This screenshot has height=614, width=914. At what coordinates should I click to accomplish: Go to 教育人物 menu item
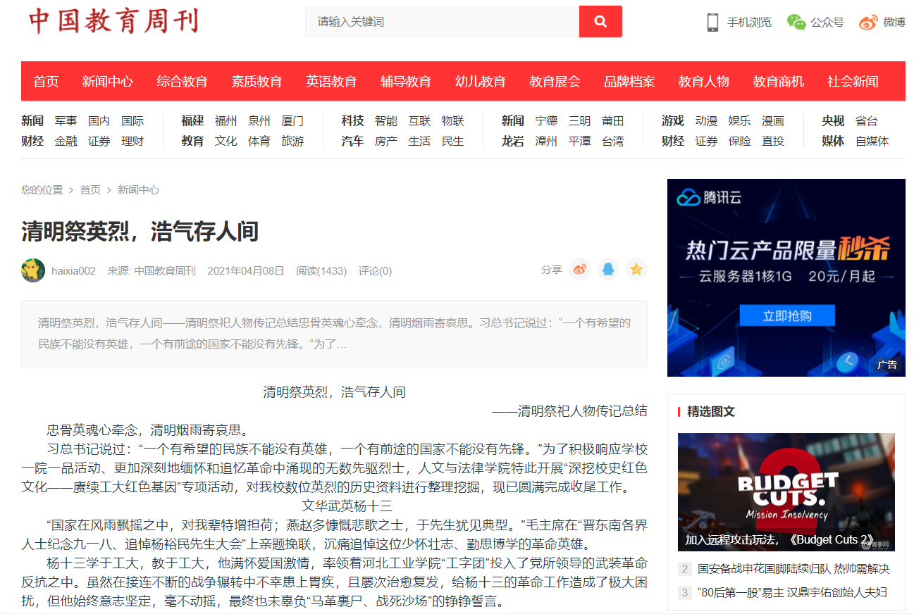[x=703, y=82]
